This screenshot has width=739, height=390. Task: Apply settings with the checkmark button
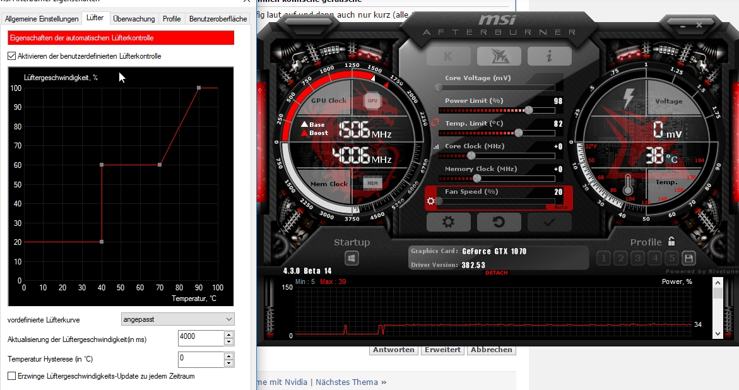pos(549,222)
